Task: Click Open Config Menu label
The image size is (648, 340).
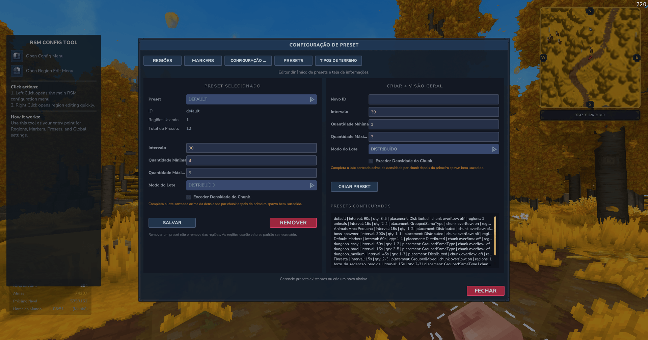Action: (x=45, y=56)
